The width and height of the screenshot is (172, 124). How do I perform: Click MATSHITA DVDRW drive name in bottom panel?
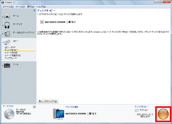click(x=81, y=114)
